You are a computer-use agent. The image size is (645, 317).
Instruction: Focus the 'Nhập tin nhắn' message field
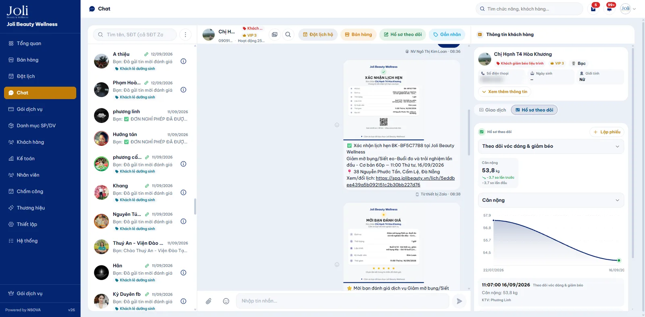click(x=343, y=301)
